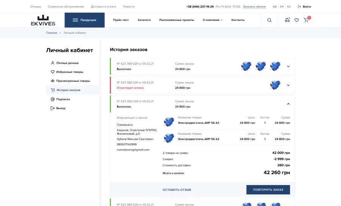Click total 42 260 грн amount

coord(277,173)
